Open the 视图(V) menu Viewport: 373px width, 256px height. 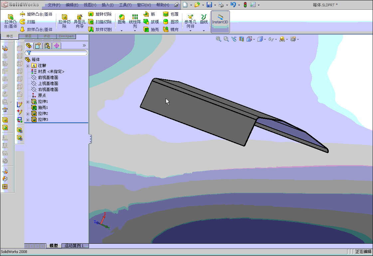tap(90, 5)
